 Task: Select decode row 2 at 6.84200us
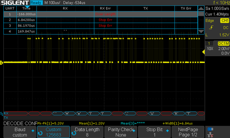click(x=101, y=20)
